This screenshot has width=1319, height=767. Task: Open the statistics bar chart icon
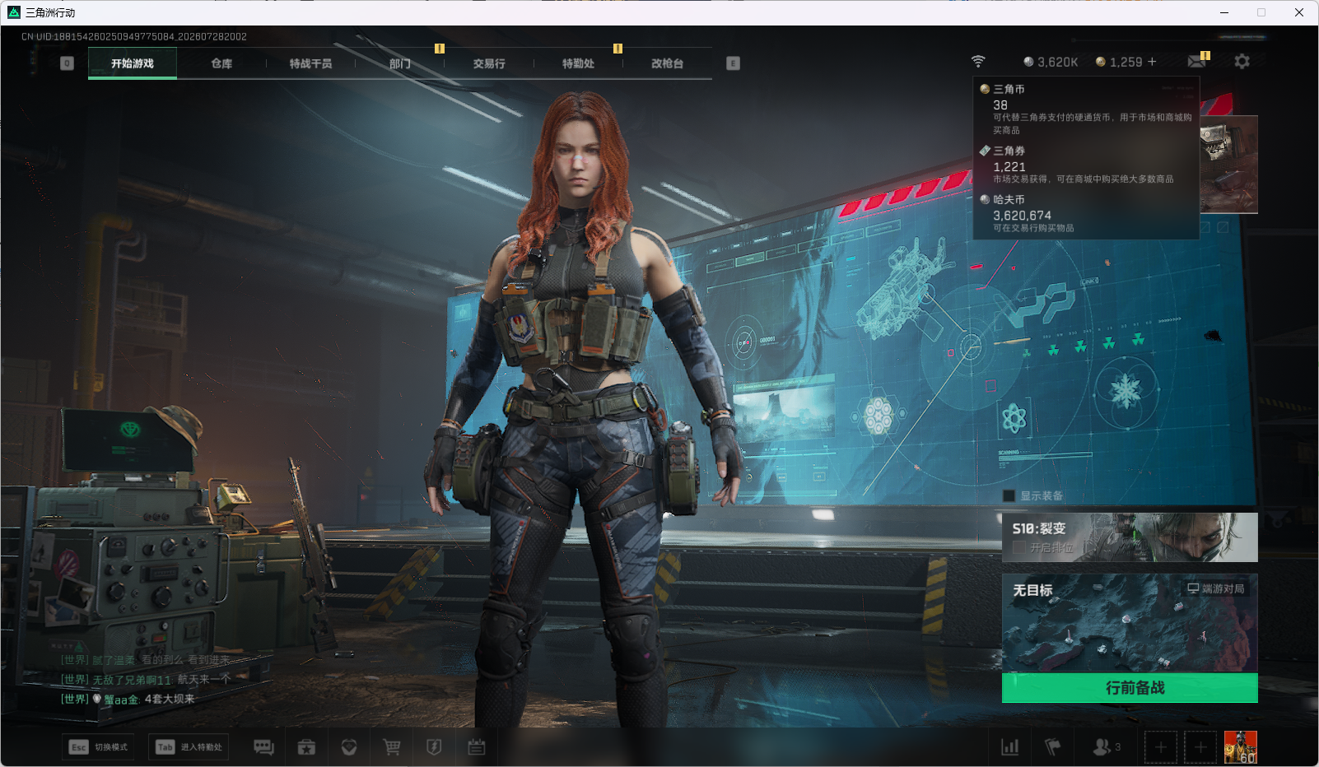pyautogui.click(x=1009, y=747)
